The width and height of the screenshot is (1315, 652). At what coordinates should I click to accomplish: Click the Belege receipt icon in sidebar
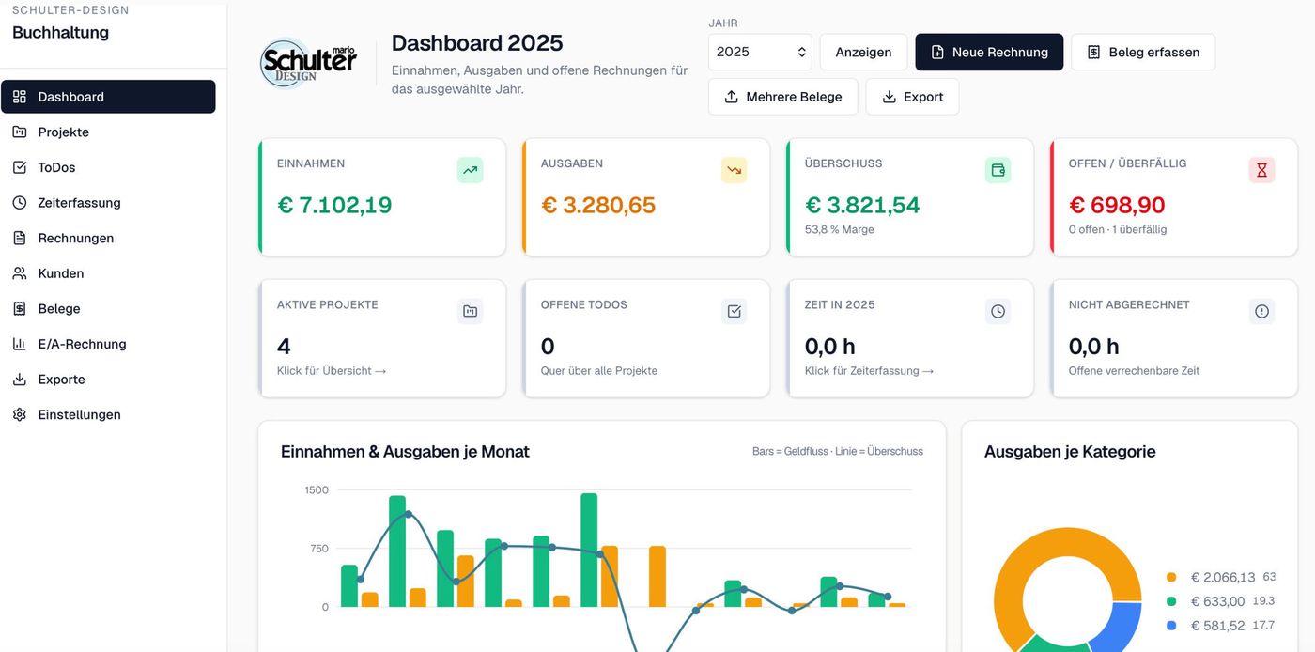(x=20, y=309)
